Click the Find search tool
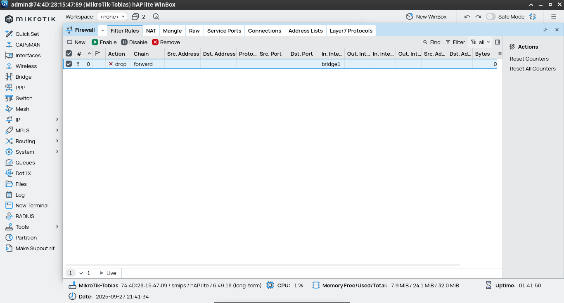564x303 pixels. click(432, 42)
